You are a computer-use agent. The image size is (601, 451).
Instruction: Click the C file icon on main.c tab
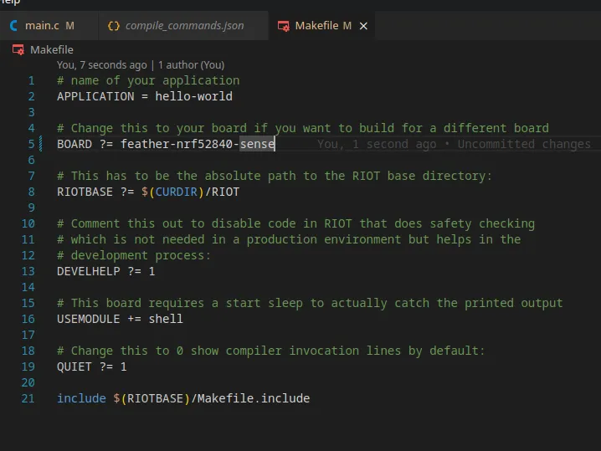(13, 26)
